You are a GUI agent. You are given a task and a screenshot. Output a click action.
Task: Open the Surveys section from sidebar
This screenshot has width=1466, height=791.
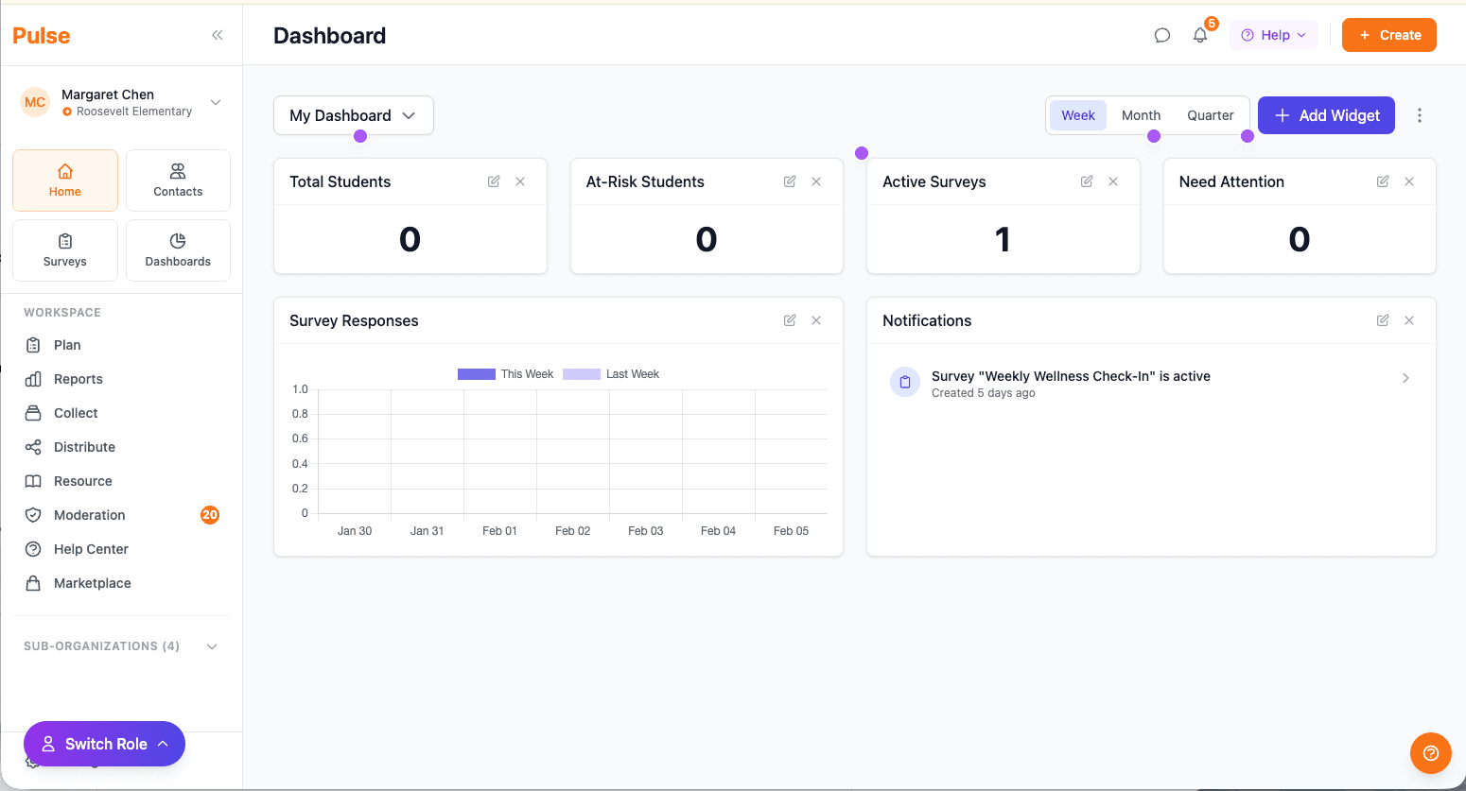pyautogui.click(x=64, y=249)
